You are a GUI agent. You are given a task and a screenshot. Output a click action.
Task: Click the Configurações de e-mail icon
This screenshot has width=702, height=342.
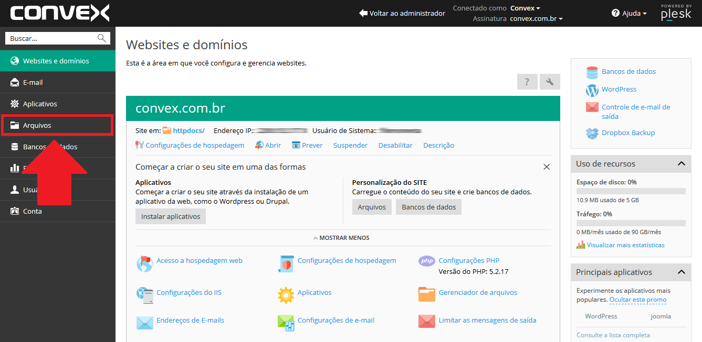click(x=286, y=323)
